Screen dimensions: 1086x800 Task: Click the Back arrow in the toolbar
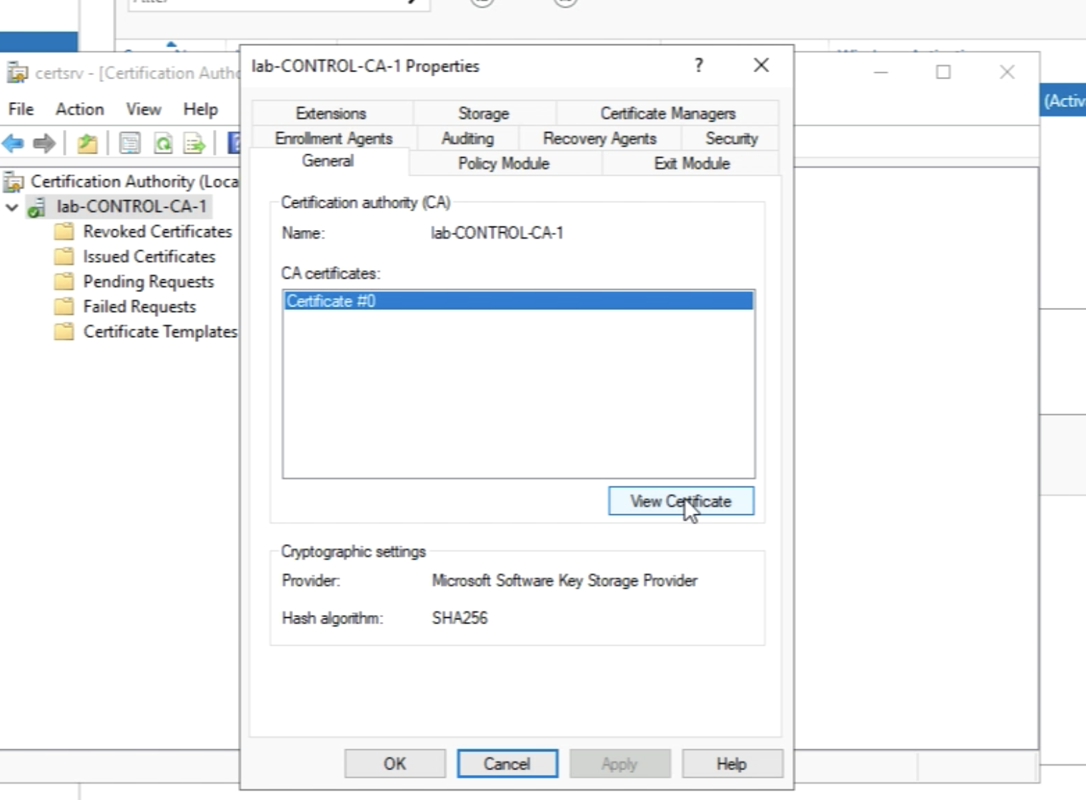click(x=13, y=144)
